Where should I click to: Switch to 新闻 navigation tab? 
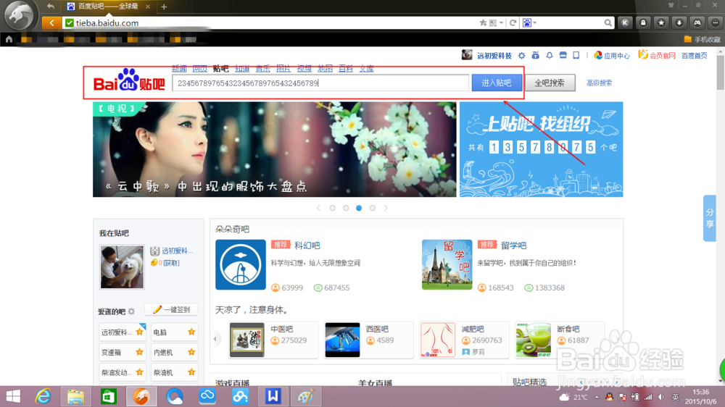coord(179,68)
